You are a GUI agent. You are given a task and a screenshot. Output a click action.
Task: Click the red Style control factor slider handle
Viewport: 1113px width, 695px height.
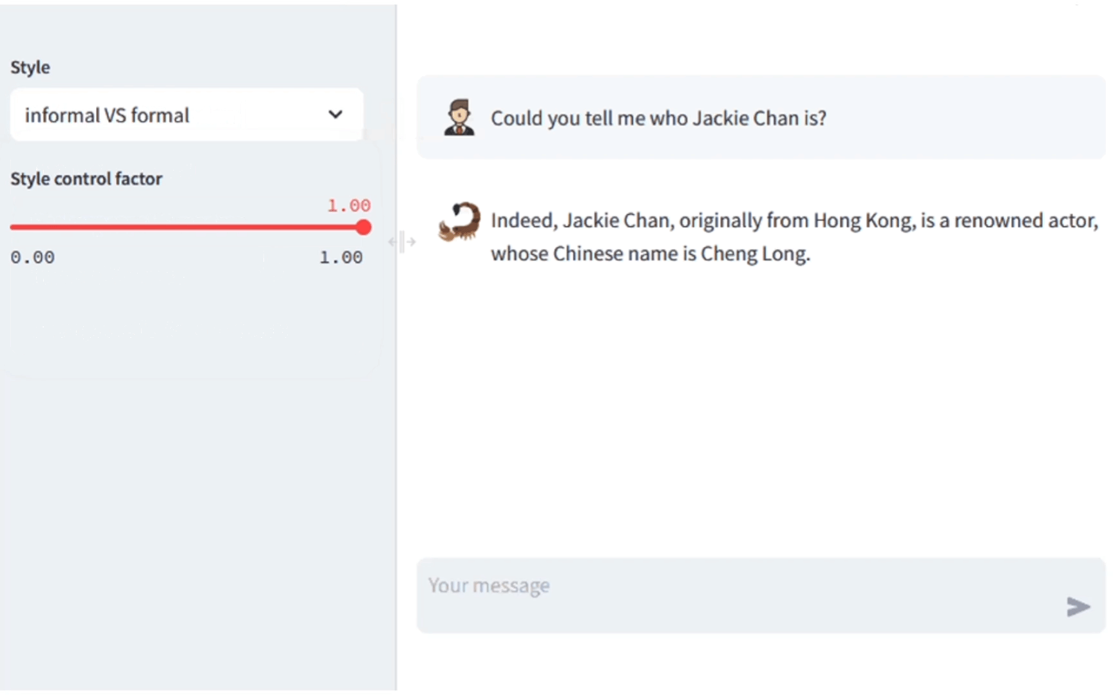[x=364, y=227]
